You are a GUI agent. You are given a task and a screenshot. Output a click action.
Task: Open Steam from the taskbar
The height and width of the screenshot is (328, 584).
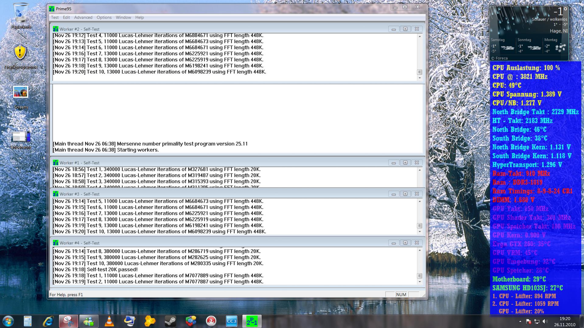[170, 321]
